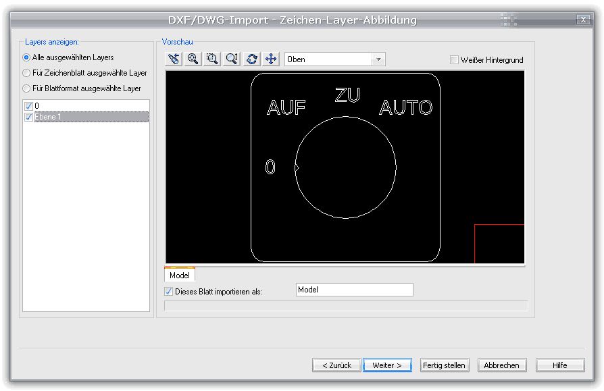
Task: Switch to the Model tab
Action: tap(180, 276)
